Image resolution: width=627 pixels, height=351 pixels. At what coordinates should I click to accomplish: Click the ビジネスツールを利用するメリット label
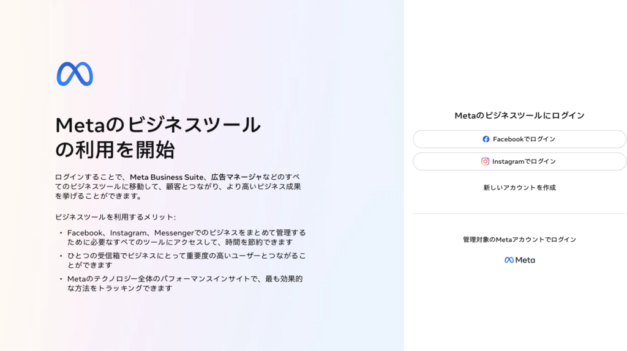coord(115,217)
